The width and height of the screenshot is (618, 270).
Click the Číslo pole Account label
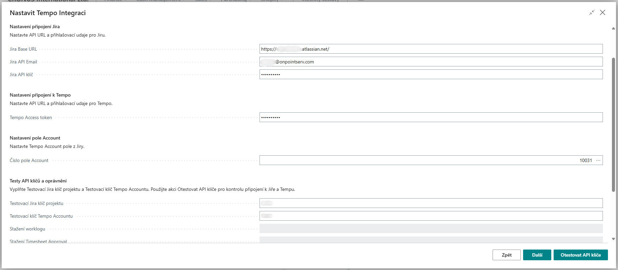tap(29, 160)
